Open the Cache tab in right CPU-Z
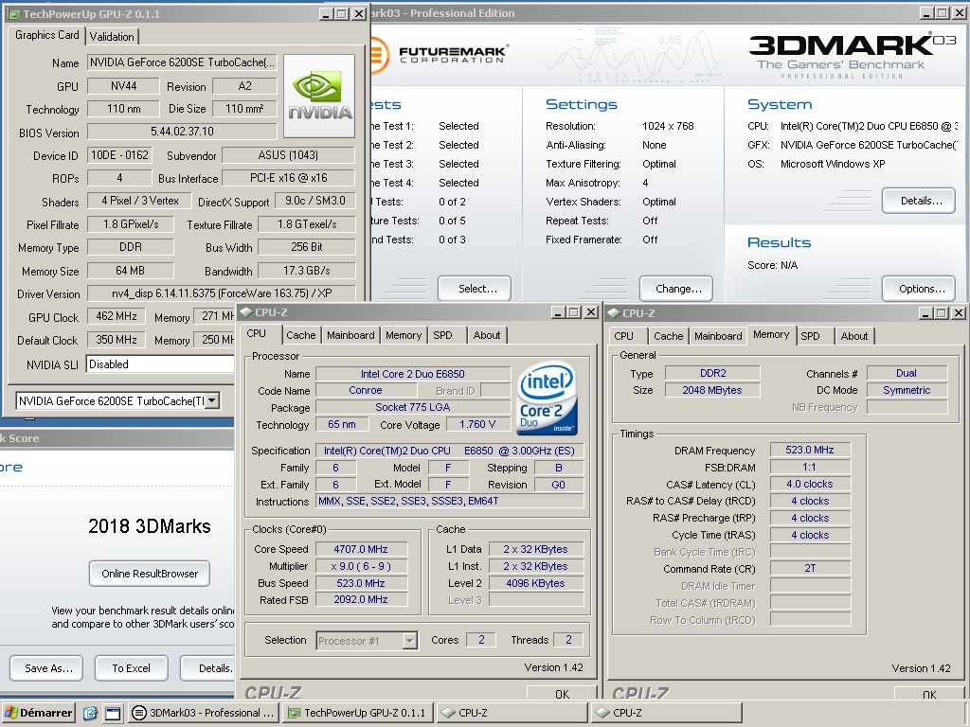This screenshot has width=970, height=727. [669, 336]
